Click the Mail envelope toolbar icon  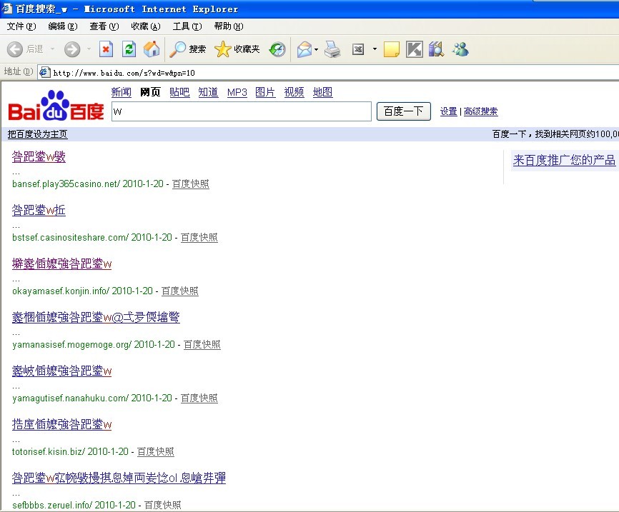(304, 49)
